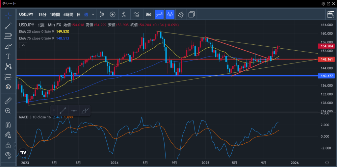Open chart panel settings gear icon
This screenshot has height=167, width=337.
click(x=324, y=3)
